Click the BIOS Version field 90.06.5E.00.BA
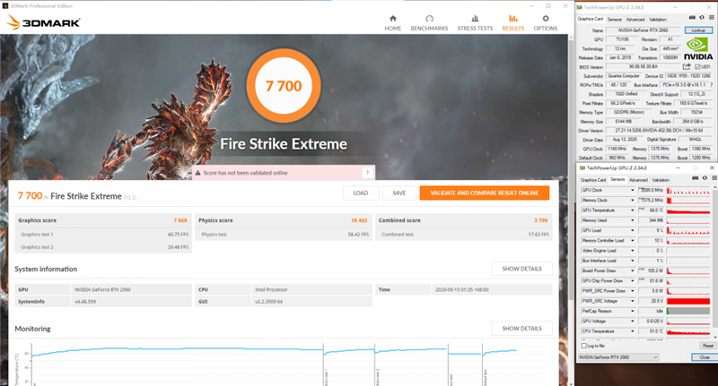The height and width of the screenshot is (386, 718). click(644, 66)
